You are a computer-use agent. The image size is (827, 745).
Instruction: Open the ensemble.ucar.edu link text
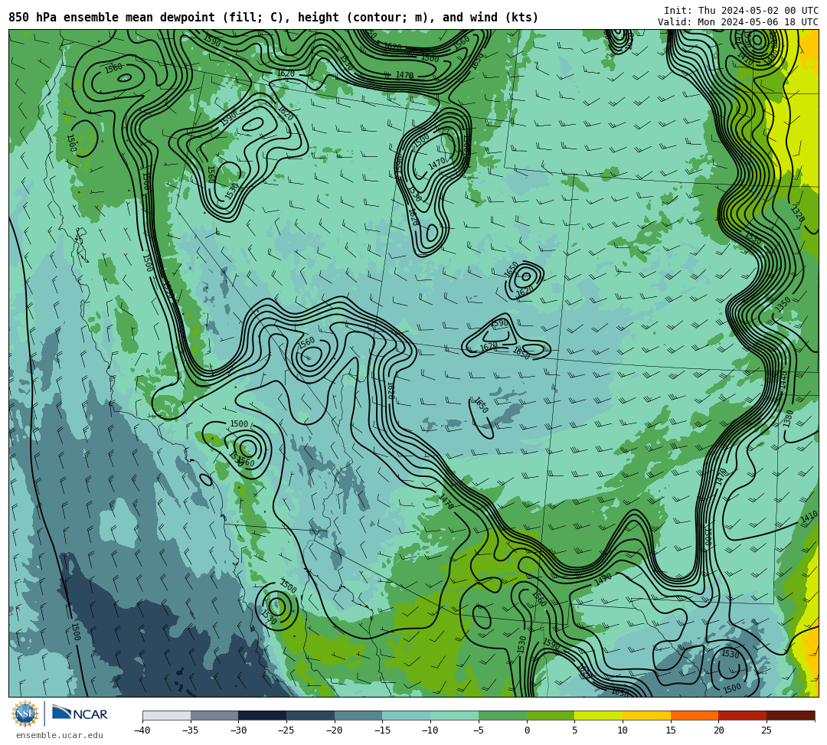60,735
